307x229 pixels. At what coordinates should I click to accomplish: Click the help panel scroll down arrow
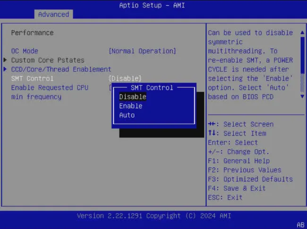[302, 96]
